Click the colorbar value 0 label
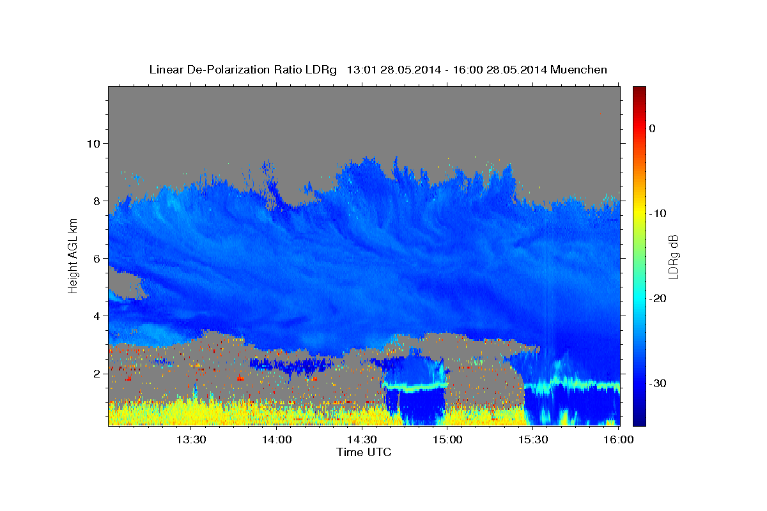This screenshot has height=511, width=767. [x=653, y=128]
